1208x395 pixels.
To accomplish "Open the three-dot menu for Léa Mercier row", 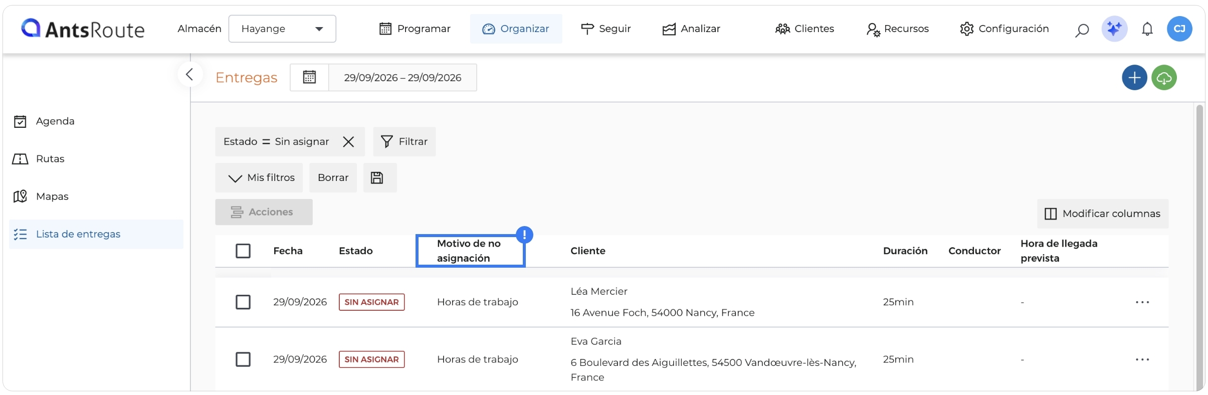I will (1142, 302).
